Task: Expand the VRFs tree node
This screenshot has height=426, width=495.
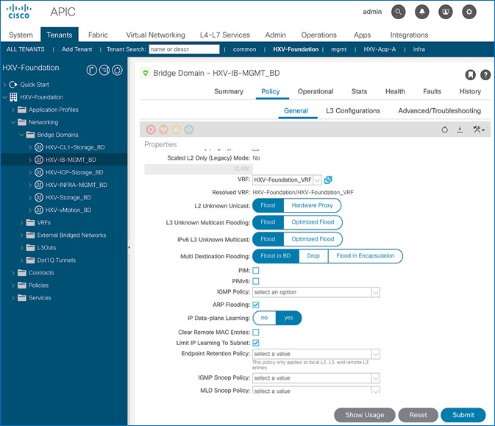Action: tap(21, 223)
